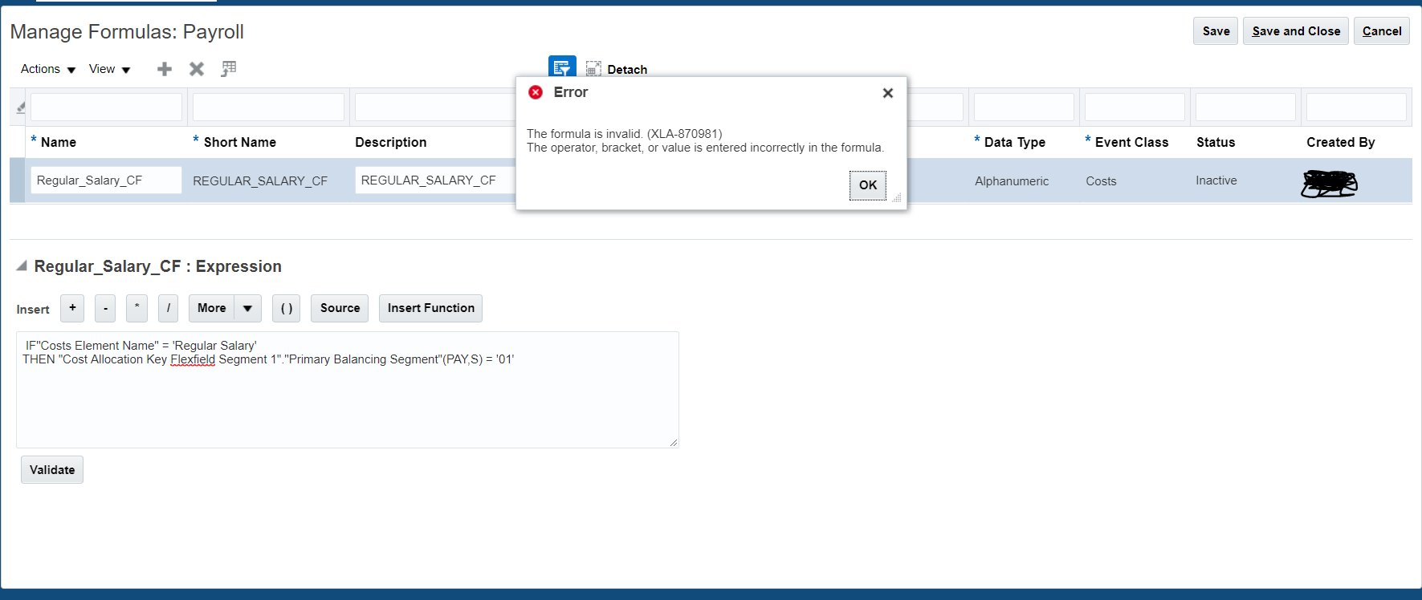Click the Name field containing Regular_Salary_CF

click(106, 180)
